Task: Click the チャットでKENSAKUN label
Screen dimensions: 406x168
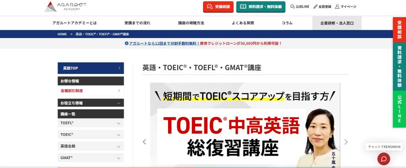Action: point(385,147)
